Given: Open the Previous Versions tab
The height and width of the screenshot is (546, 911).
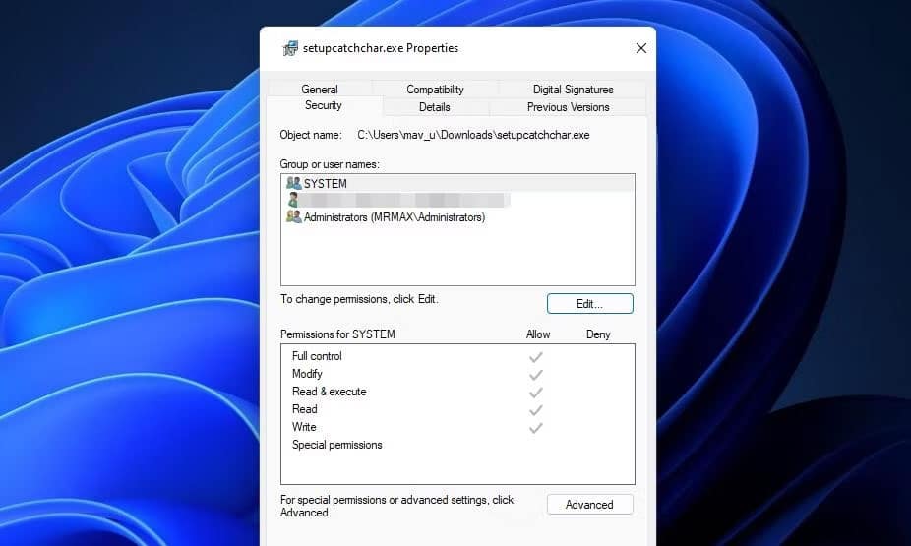Looking at the screenshot, I should [569, 107].
